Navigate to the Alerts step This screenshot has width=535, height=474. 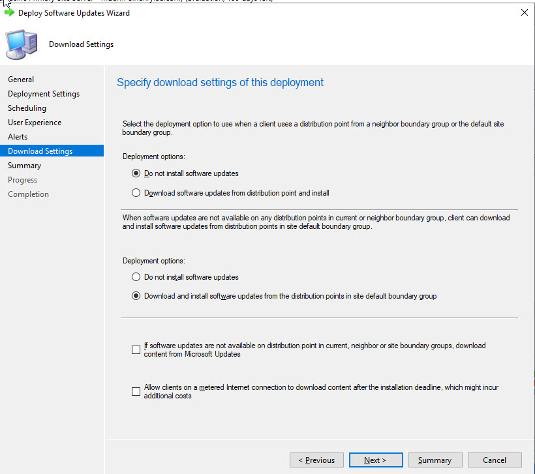pyautogui.click(x=18, y=137)
